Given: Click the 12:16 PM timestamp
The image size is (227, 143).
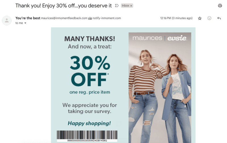Looking at the screenshot, I should pyautogui.click(x=176, y=18).
